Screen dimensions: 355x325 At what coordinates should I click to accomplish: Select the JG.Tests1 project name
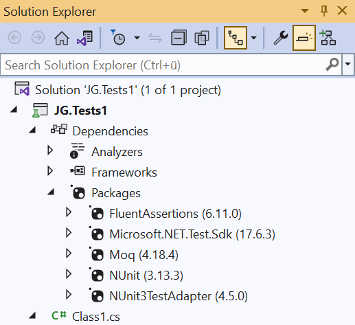[80, 111]
